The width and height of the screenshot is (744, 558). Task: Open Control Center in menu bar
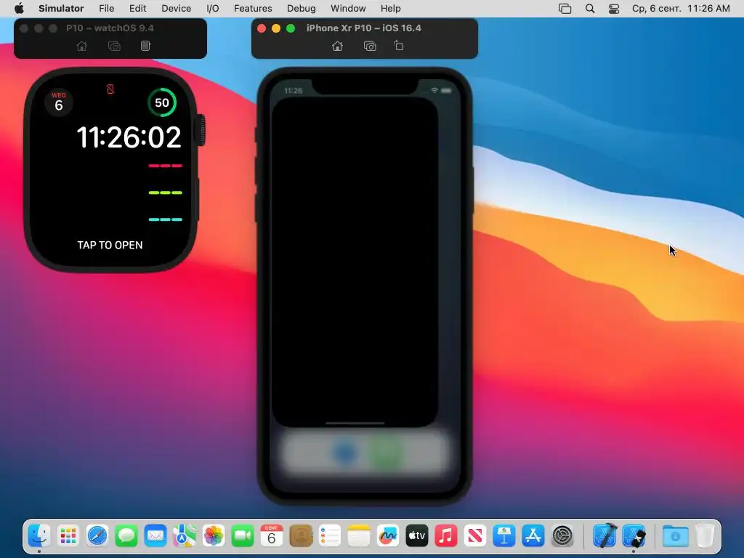614,9
